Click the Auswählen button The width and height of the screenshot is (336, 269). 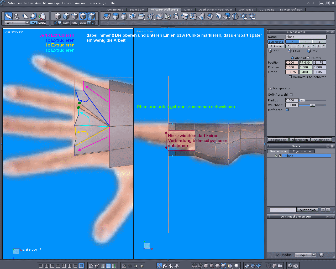point(308,210)
